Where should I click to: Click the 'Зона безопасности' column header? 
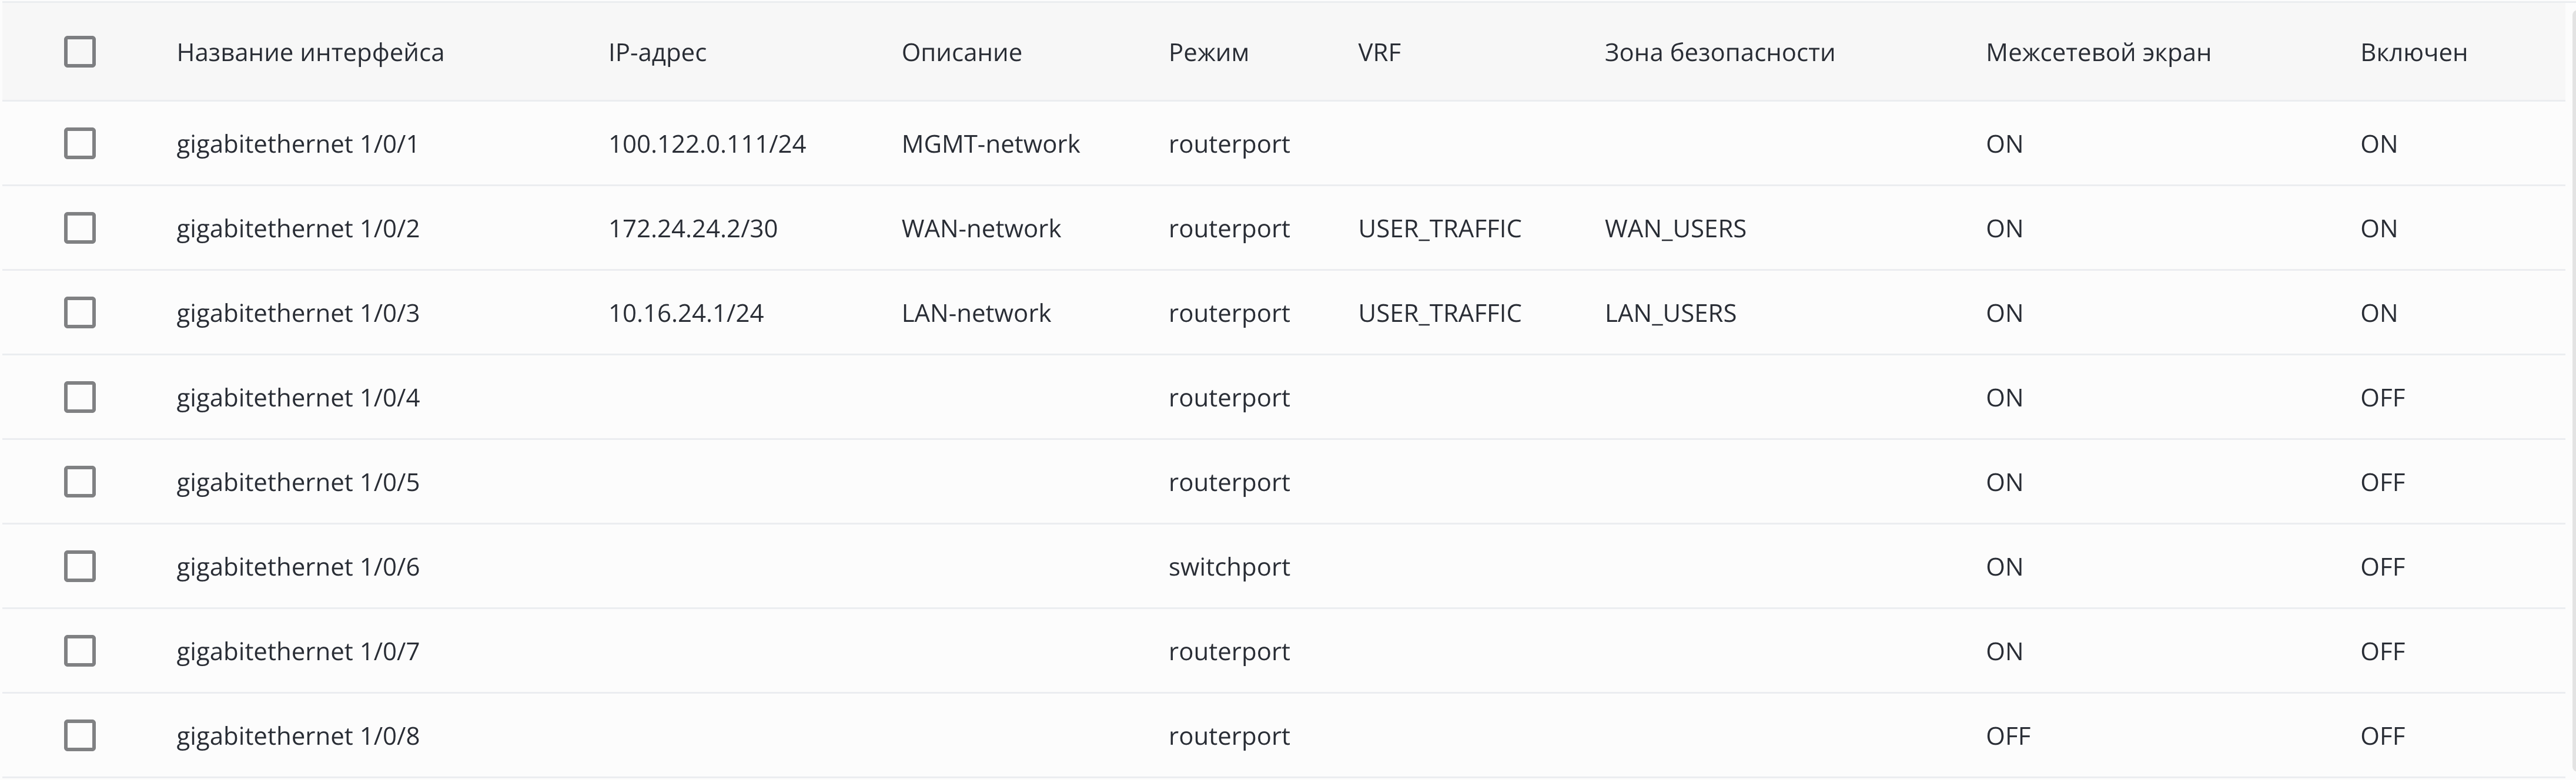(x=1719, y=53)
